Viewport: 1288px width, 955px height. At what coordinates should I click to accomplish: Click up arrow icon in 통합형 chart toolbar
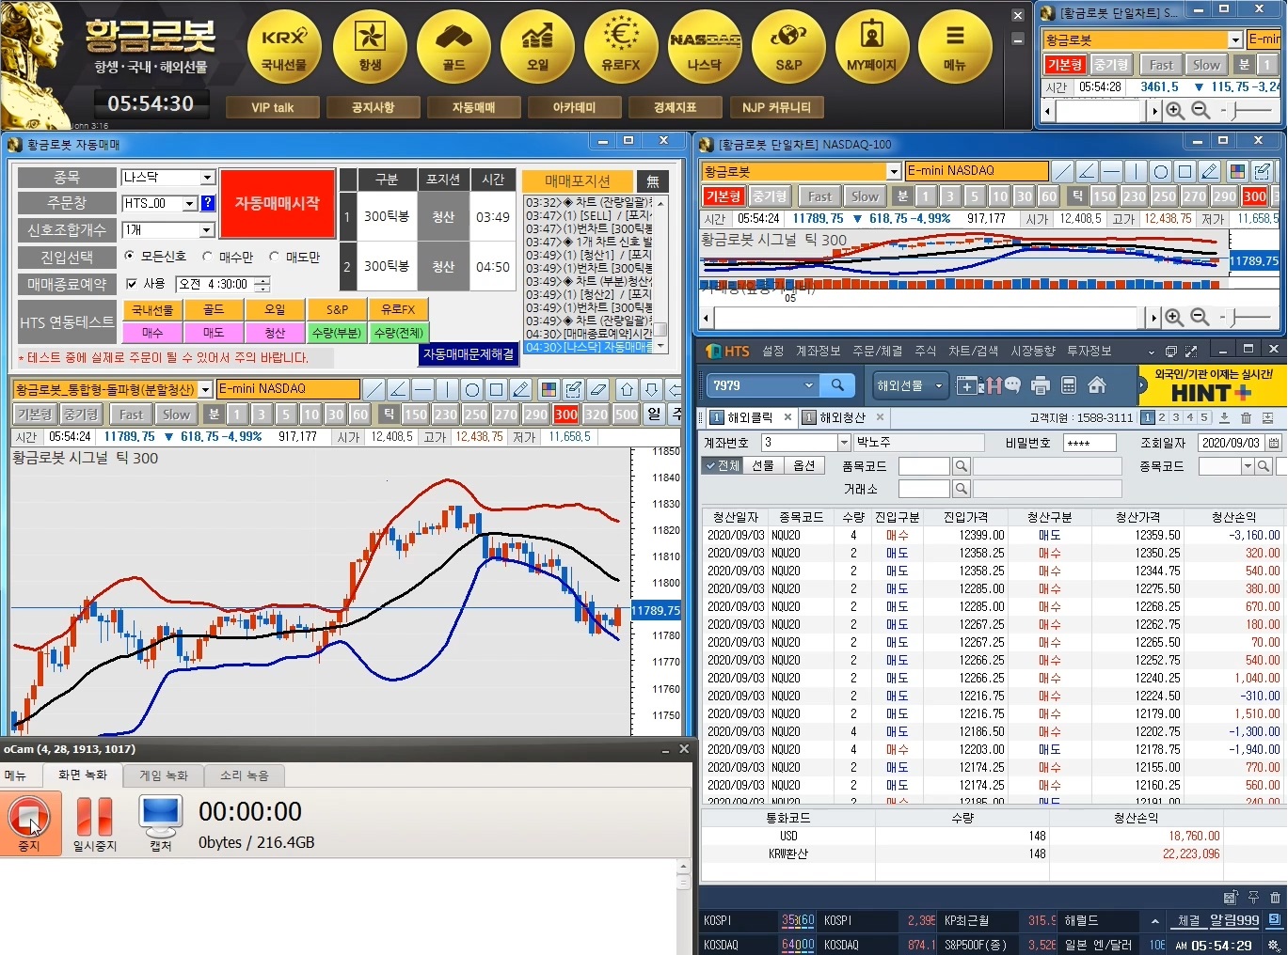pos(628,389)
